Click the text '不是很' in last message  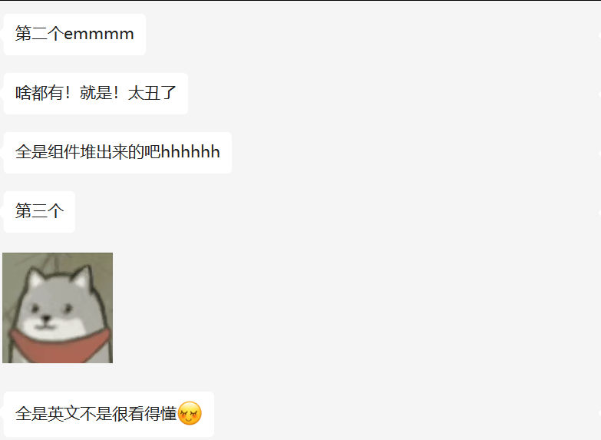tap(104, 414)
